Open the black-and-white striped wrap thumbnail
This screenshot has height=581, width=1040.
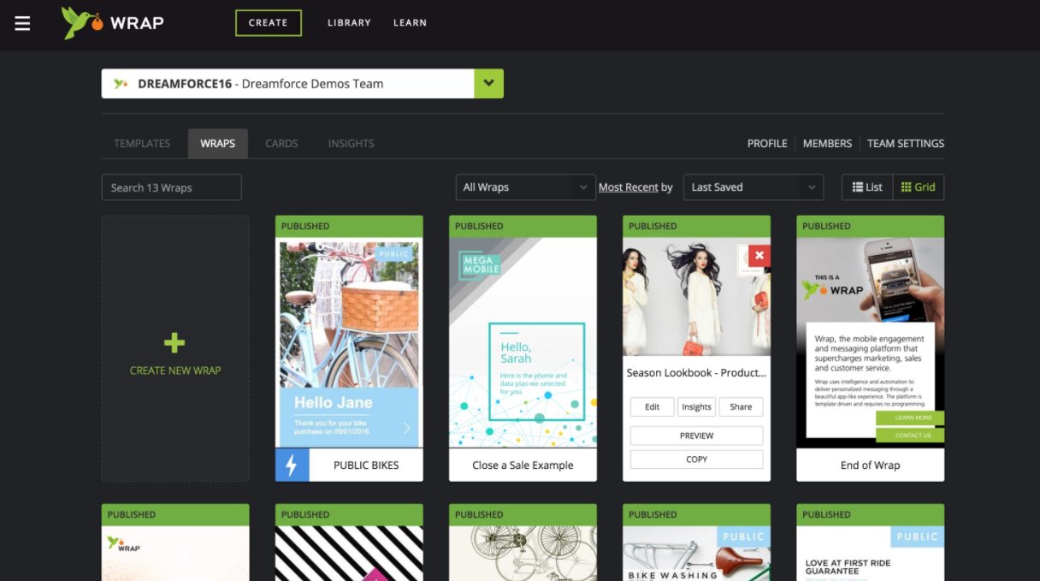click(x=349, y=553)
